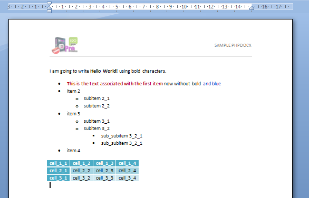Select table cell cell_3_2

(x=81, y=178)
